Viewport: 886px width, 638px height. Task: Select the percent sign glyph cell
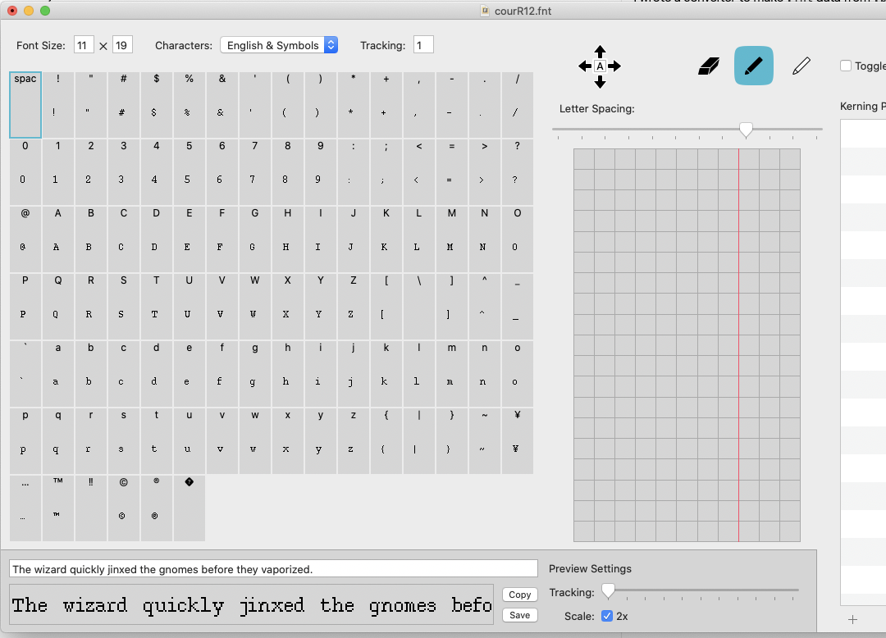[x=189, y=105]
